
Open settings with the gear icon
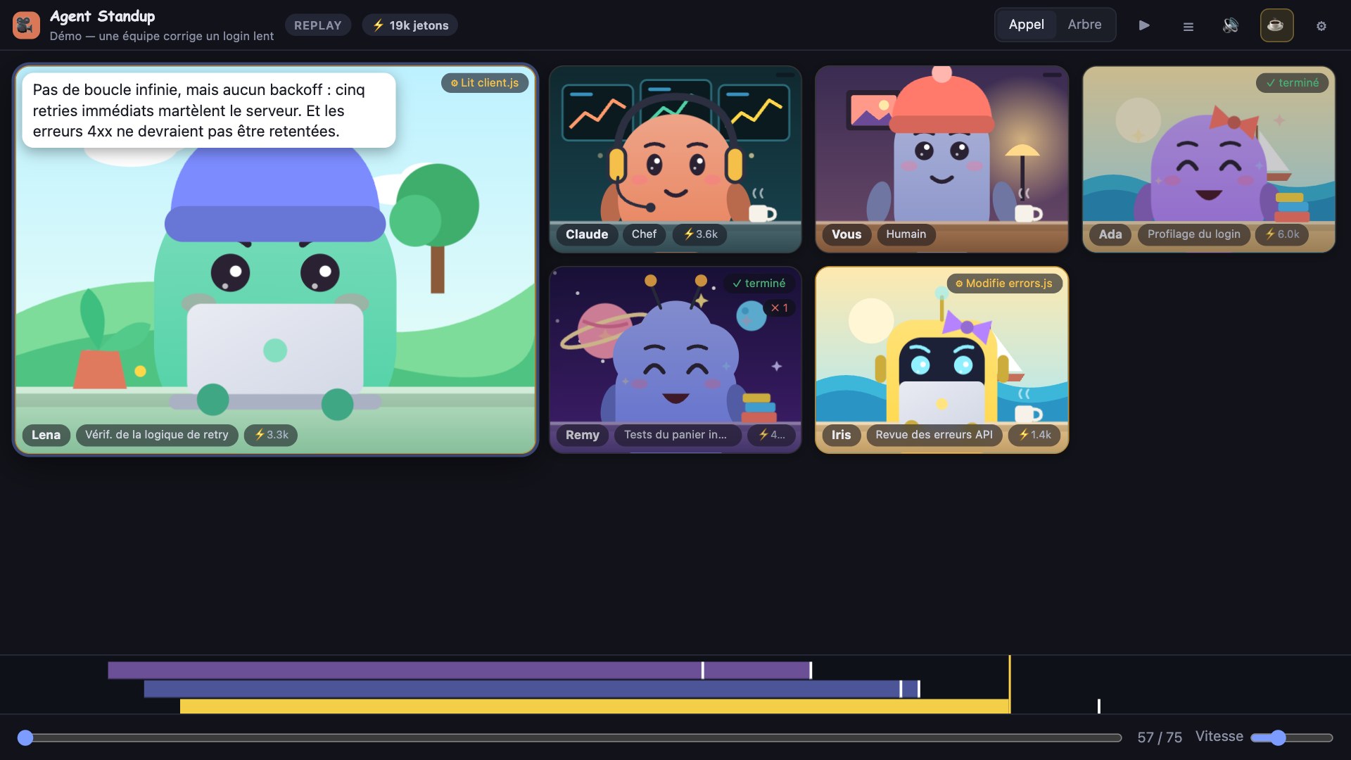[1321, 26]
